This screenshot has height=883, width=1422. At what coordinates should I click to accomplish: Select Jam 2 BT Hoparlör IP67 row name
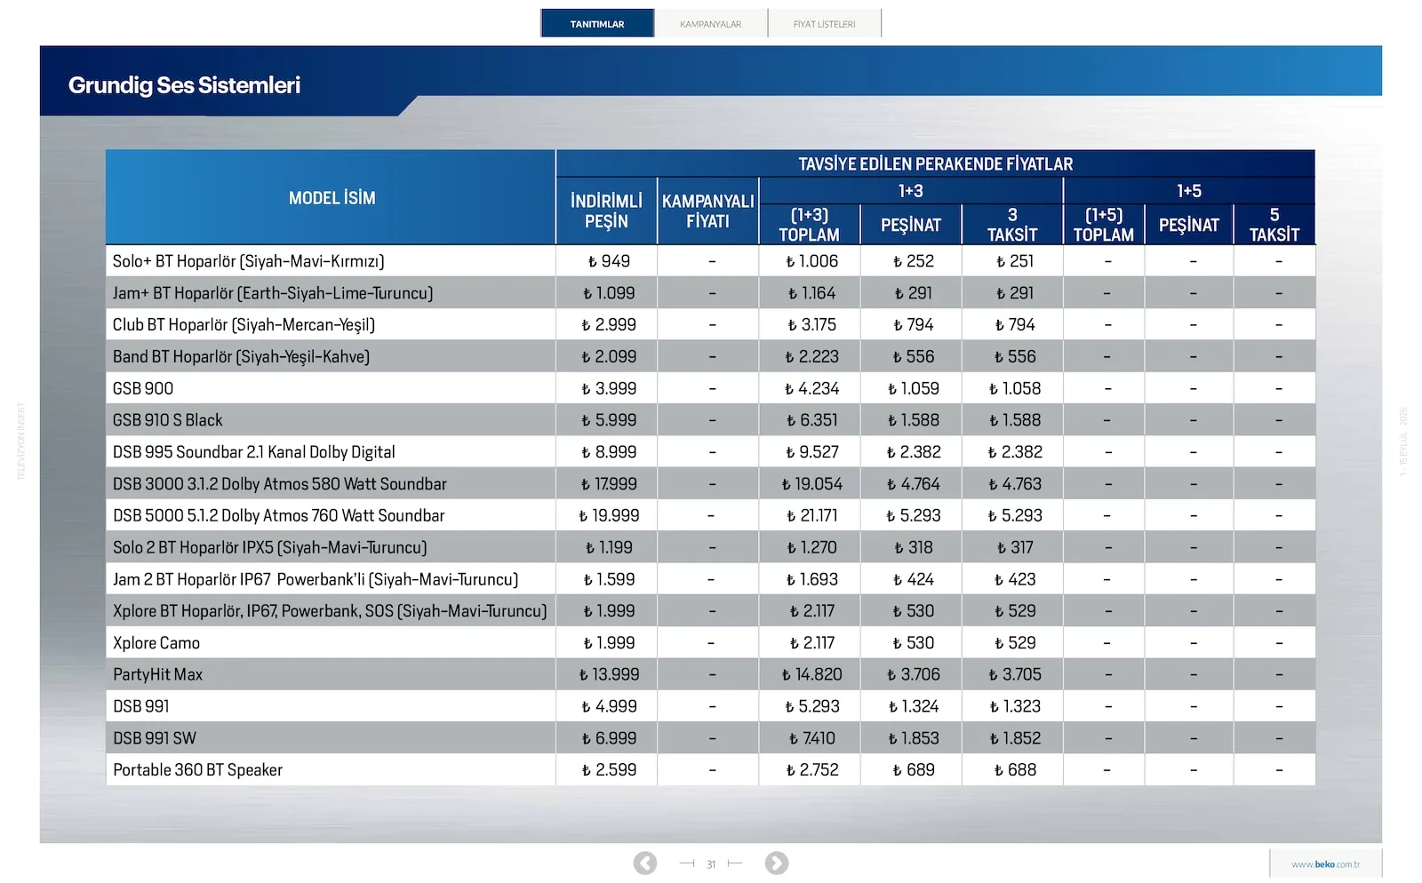(x=316, y=579)
